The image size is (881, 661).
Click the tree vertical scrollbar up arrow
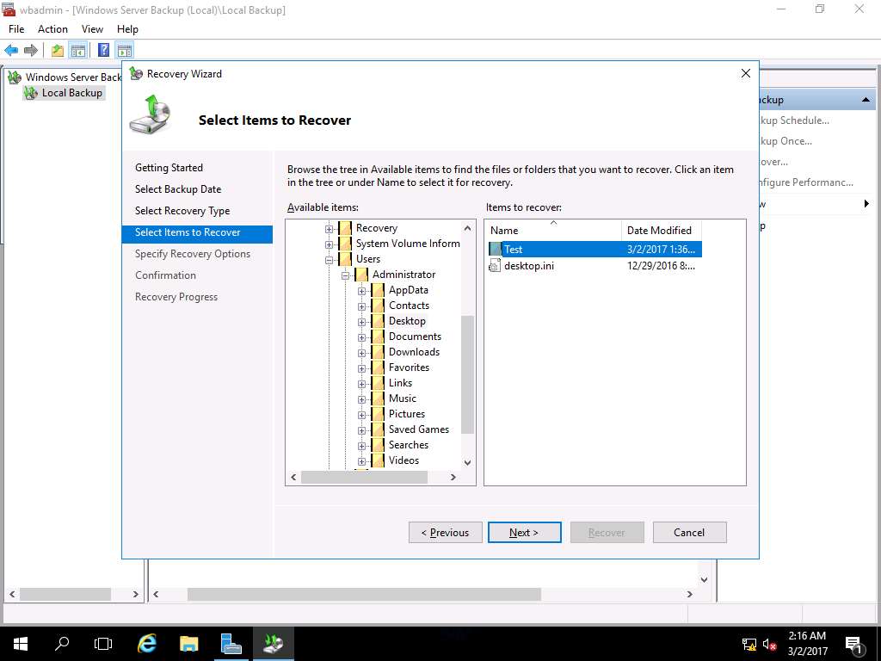467,228
